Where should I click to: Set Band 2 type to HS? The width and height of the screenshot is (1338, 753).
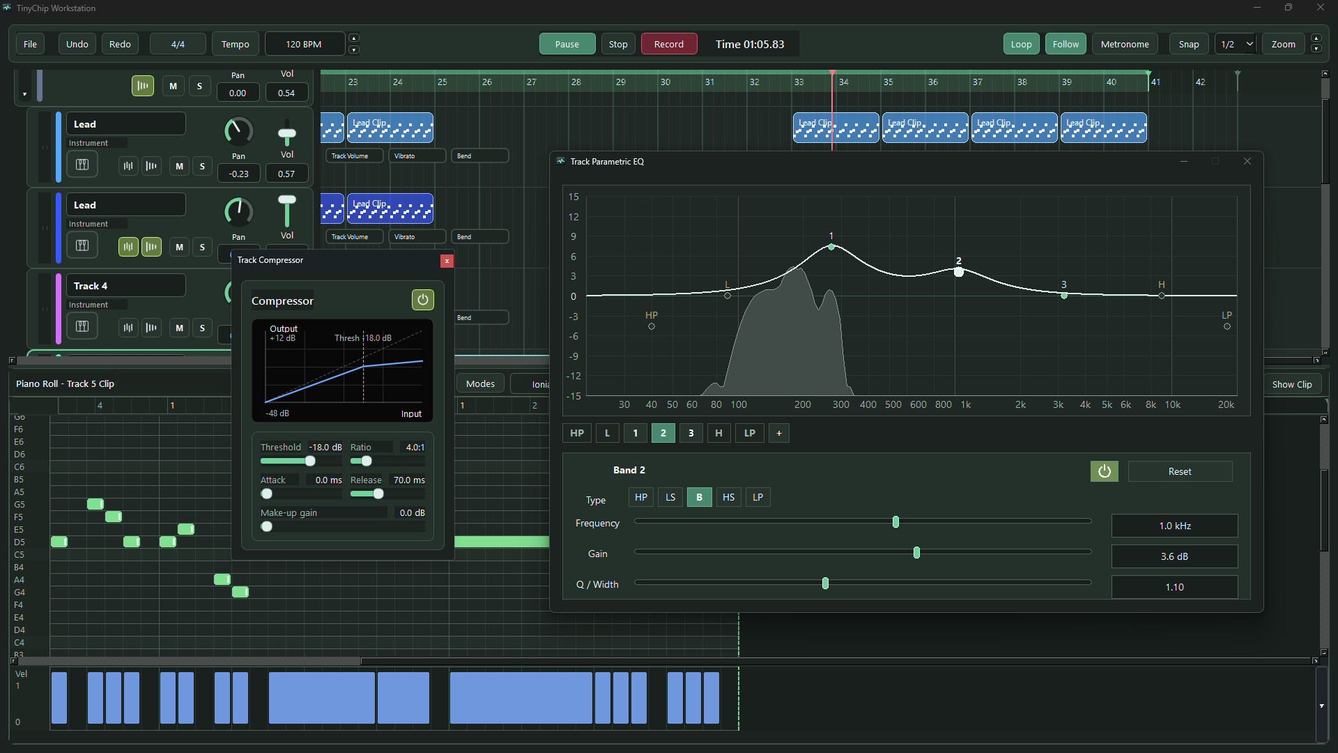pos(728,497)
